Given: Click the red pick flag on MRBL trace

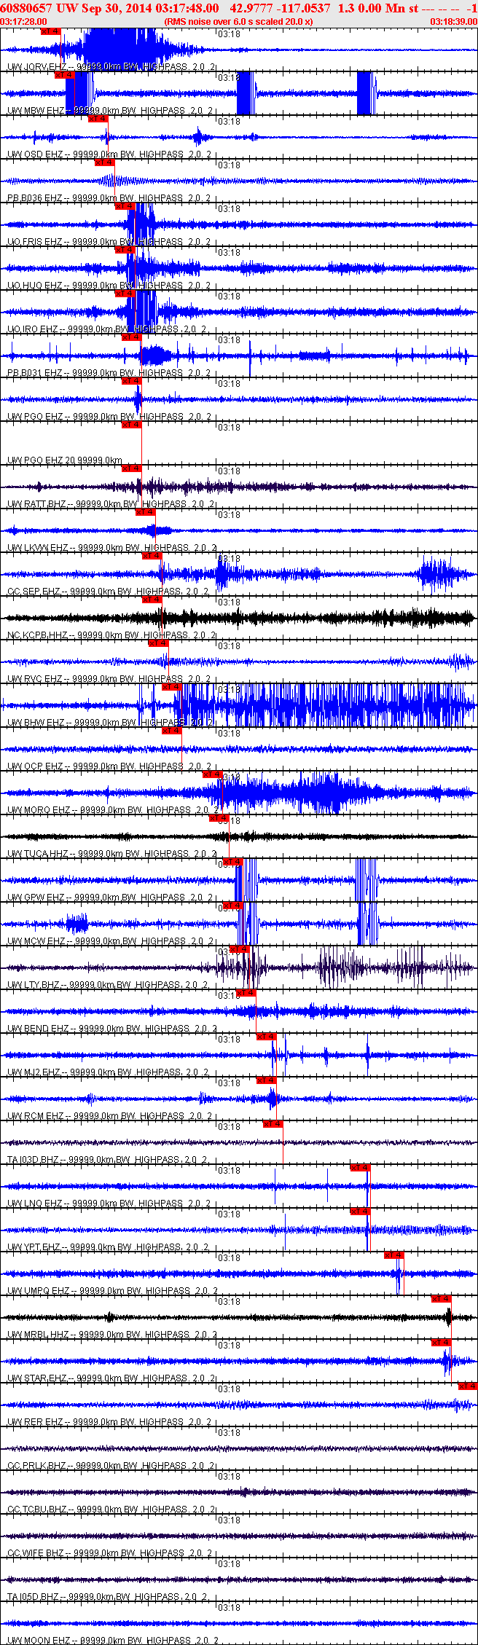Looking at the screenshot, I should point(442,1298).
